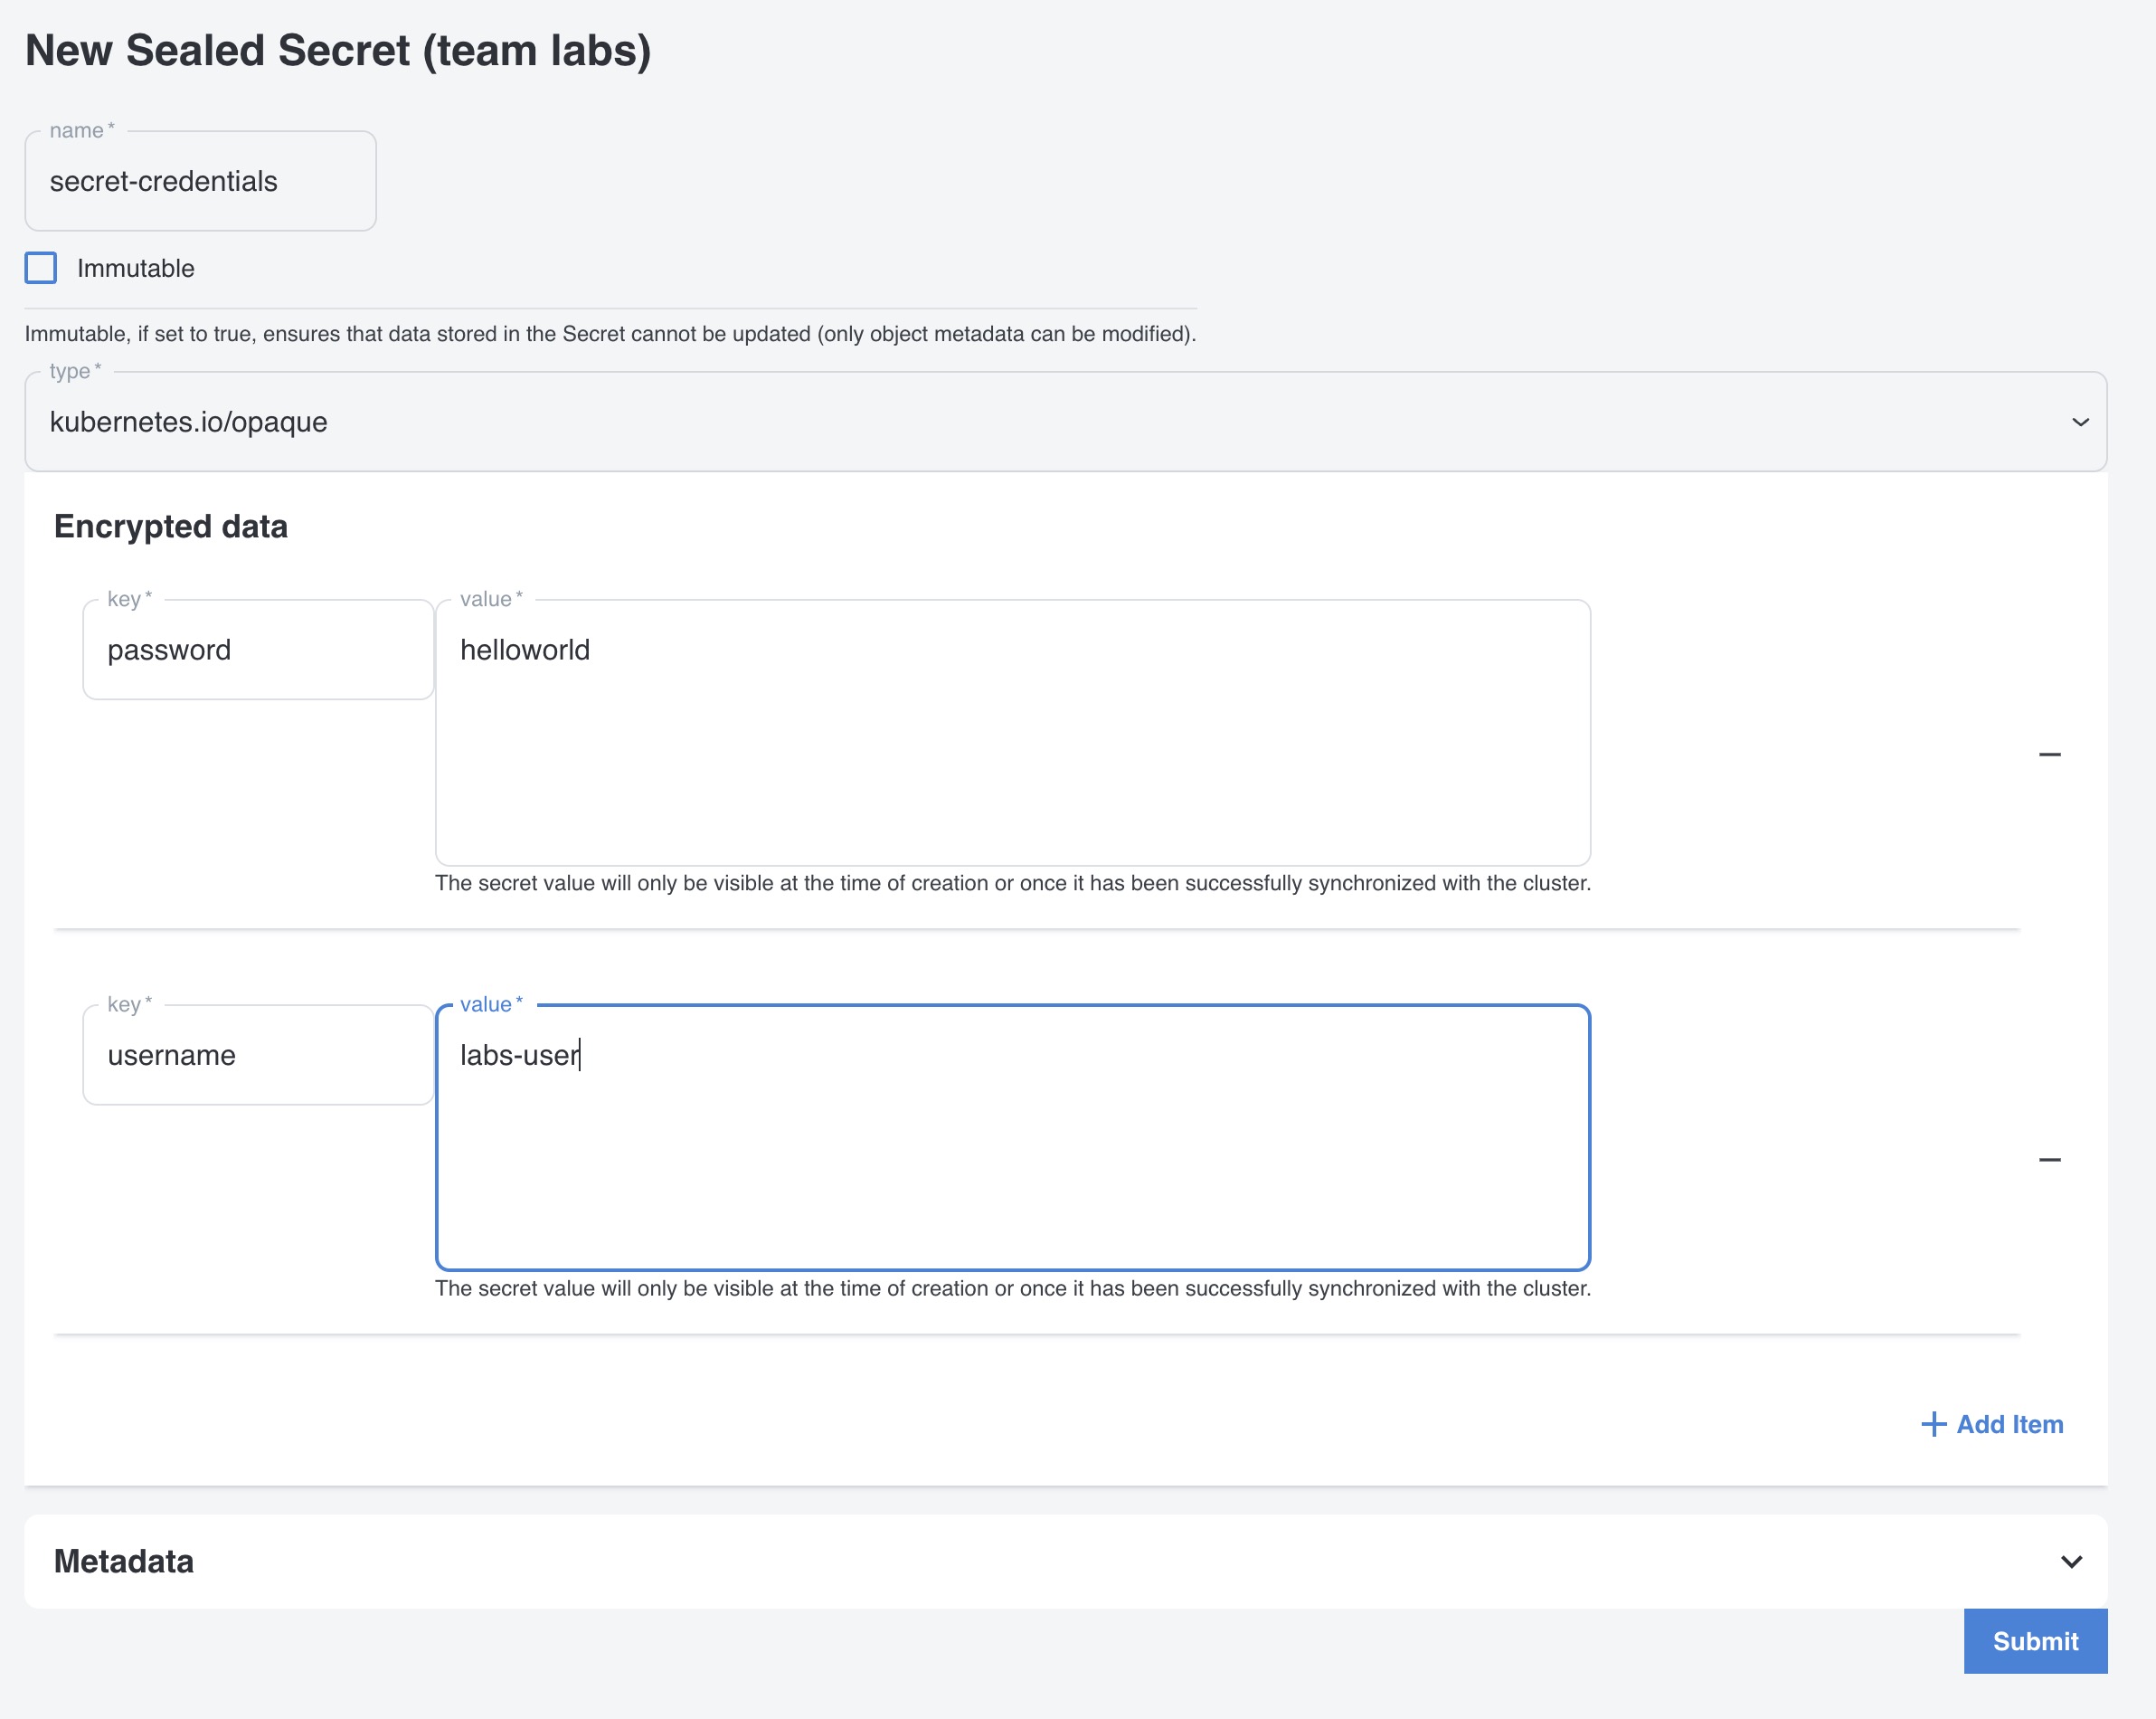Viewport: 2156px width, 1719px height.
Task: Toggle the Immutable checkbox
Action: pyautogui.click(x=41, y=268)
